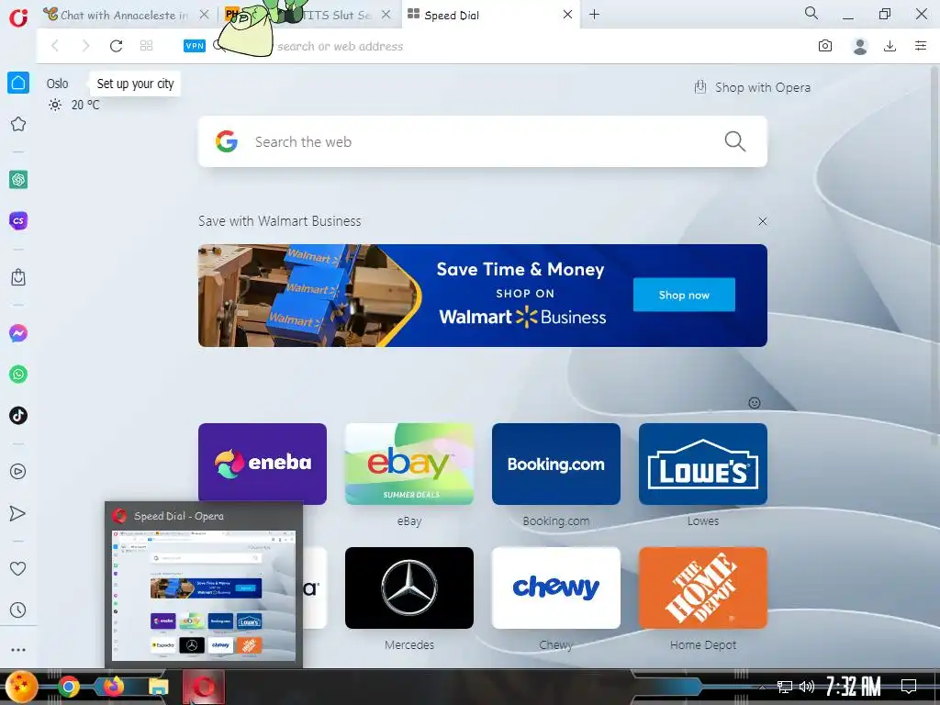Open a new tab with plus button
The width and height of the screenshot is (940, 705).
click(594, 15)
